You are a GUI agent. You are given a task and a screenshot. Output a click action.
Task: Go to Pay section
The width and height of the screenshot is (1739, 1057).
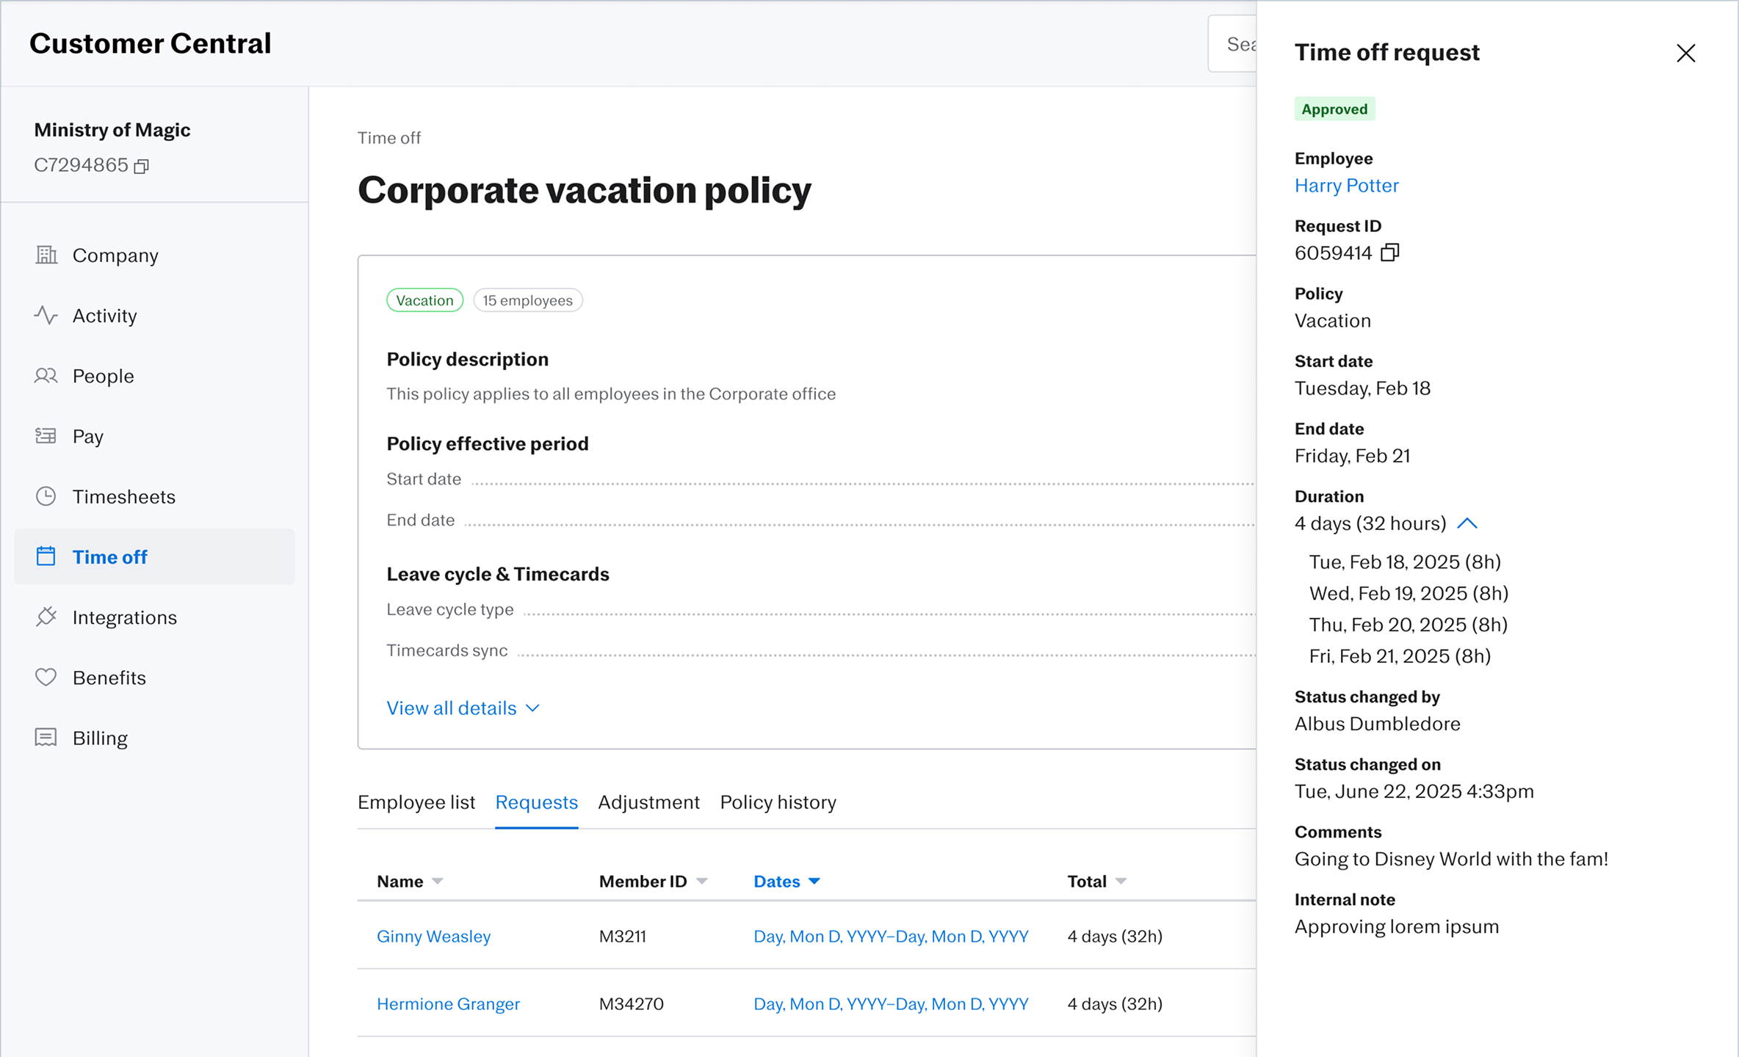[154, 436]
